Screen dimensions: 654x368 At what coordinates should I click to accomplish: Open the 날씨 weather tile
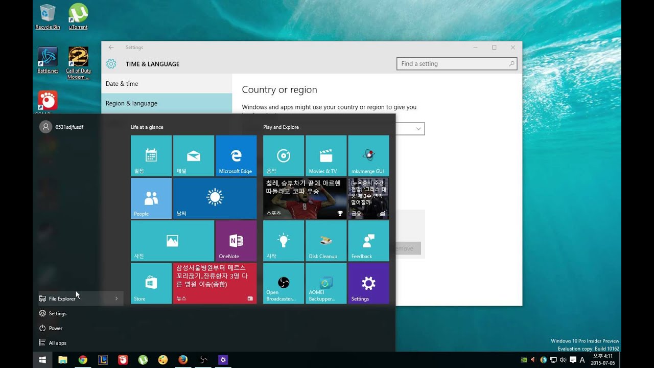pyautogui.click(x=215, y=198)
